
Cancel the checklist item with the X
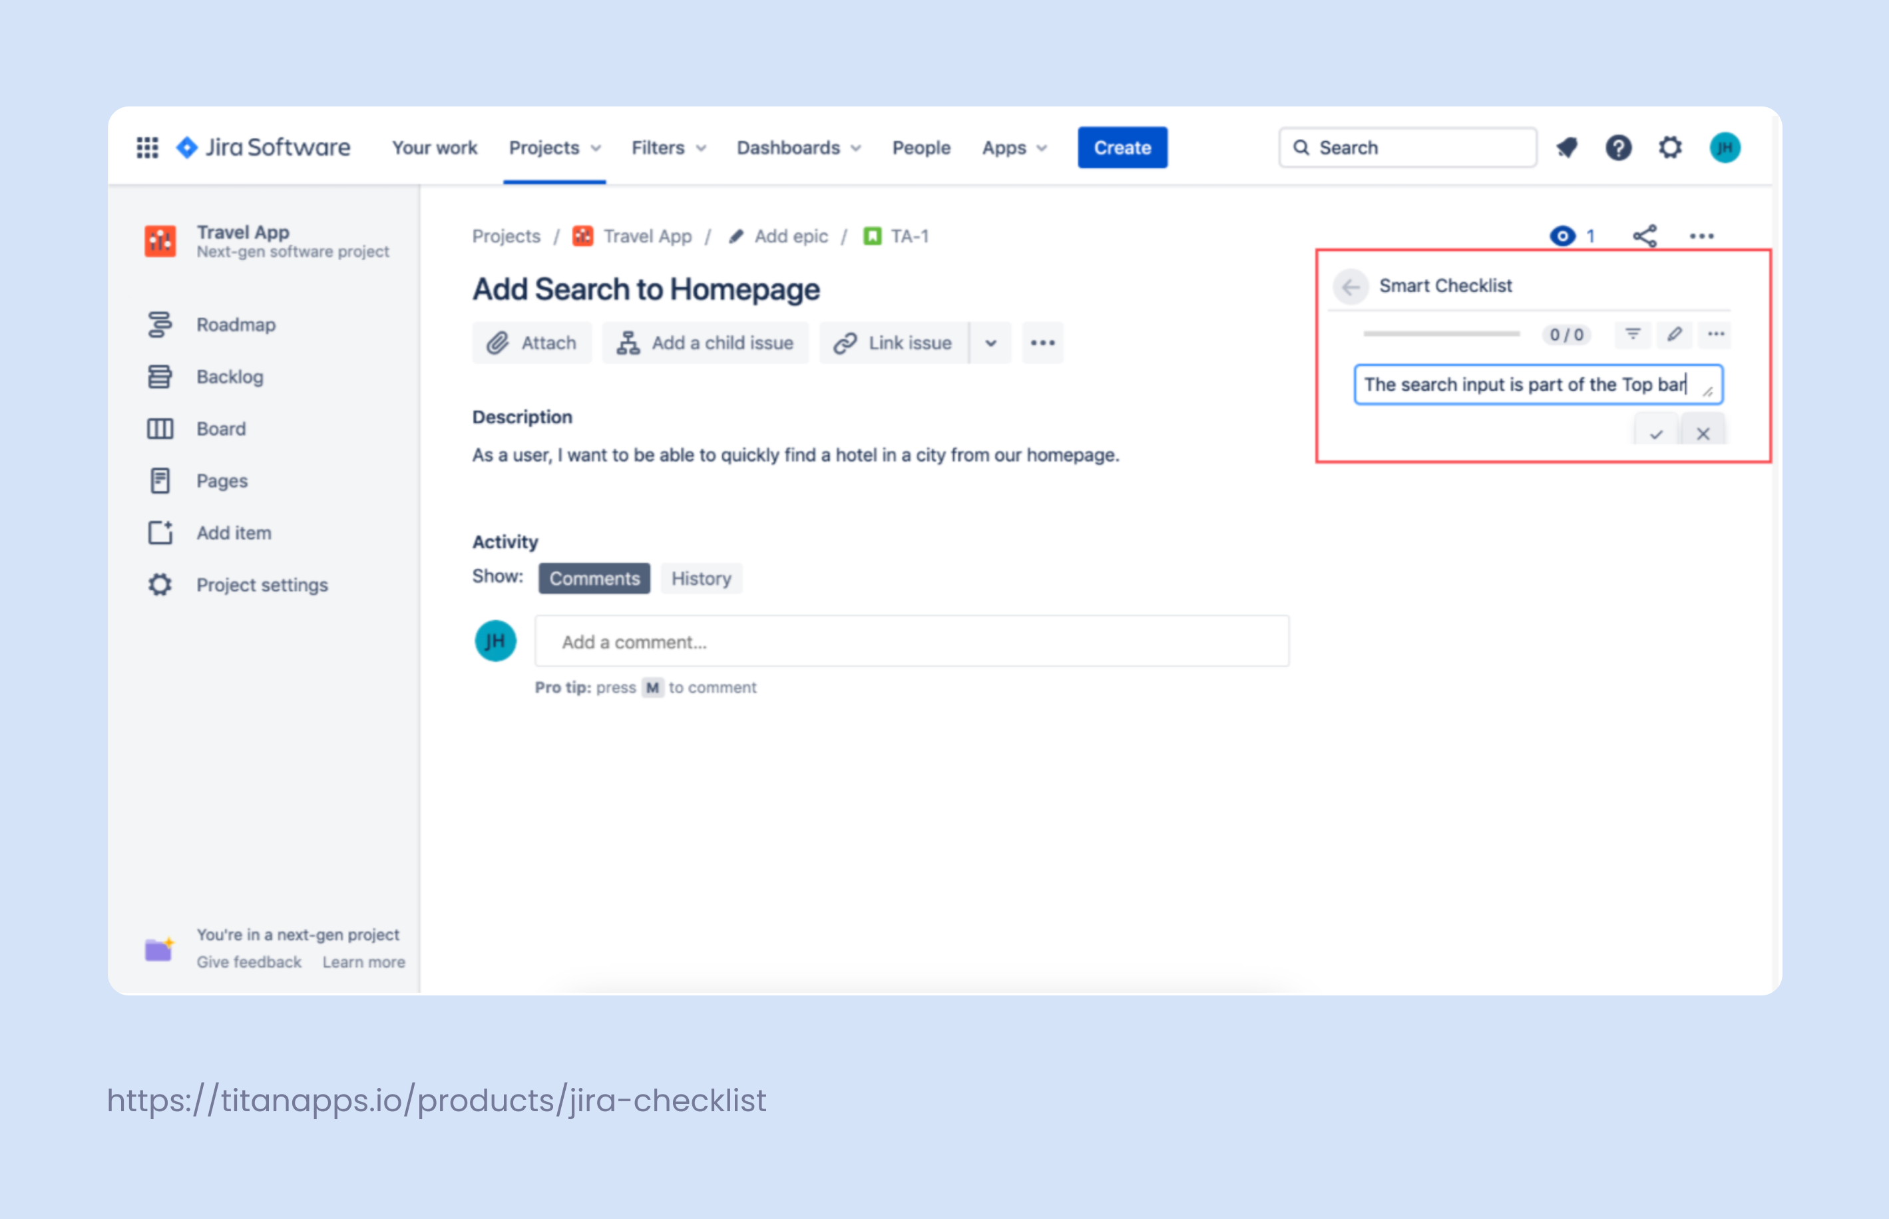(x=1703, y=434)
